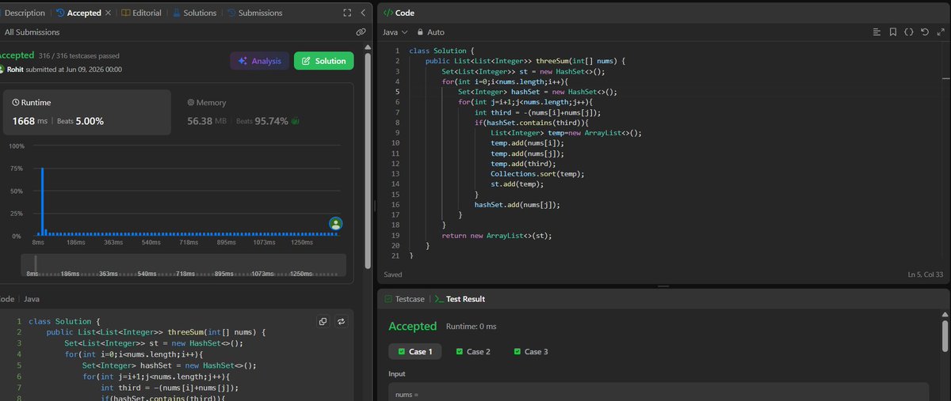Click the Auto lock indicator
951x401 pixels.
tap(431, 32)
